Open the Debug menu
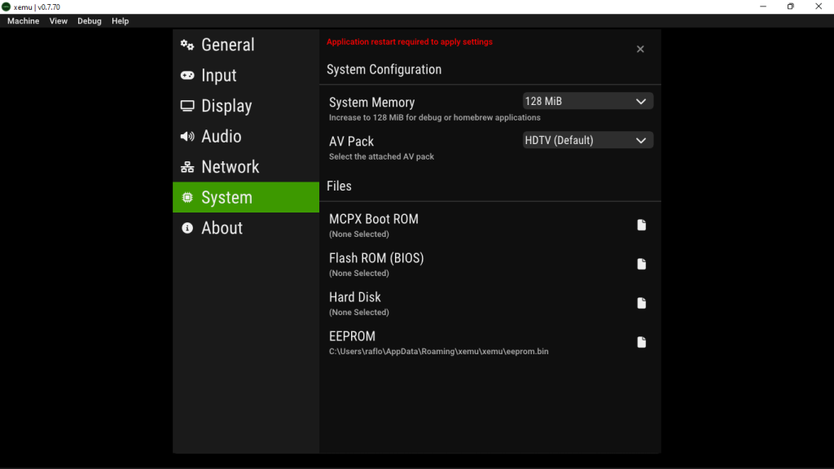Image resolution: width=834 pixels, height=469 pixels. 90,20
